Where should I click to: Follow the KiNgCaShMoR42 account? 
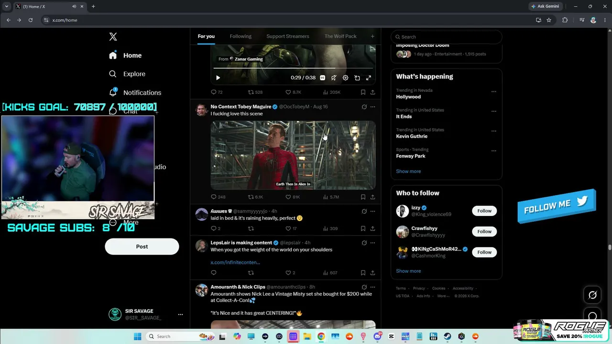pos(484,252)
